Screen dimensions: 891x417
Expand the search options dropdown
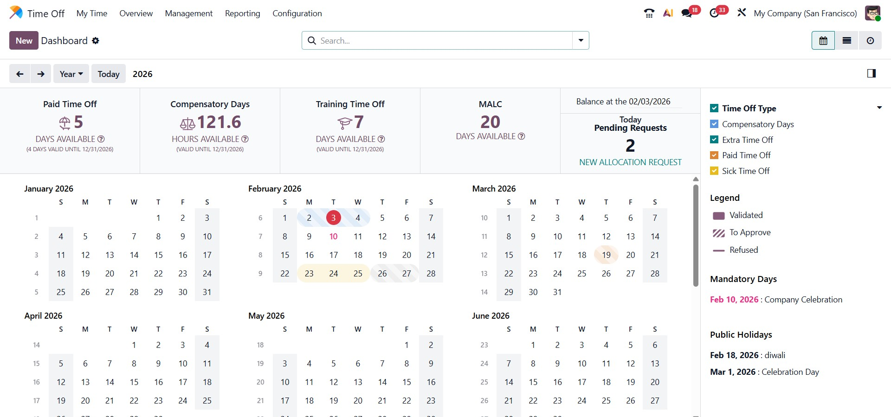point(581,40)
